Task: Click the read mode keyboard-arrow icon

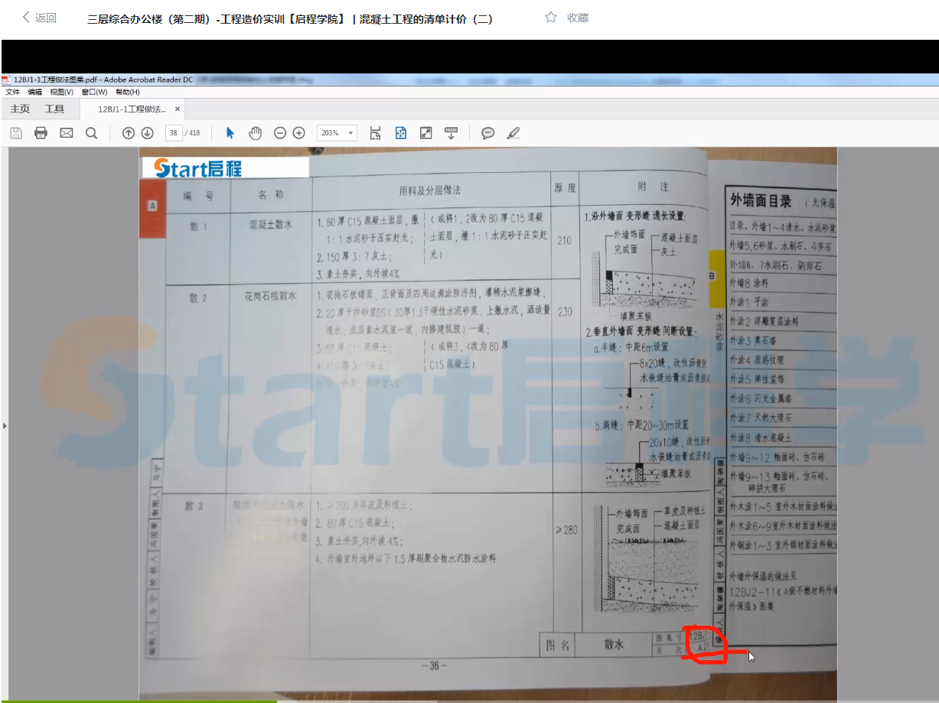Action: 452,133
